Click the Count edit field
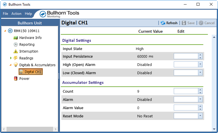This screenshot has height=133, width=218. point(186,91)
